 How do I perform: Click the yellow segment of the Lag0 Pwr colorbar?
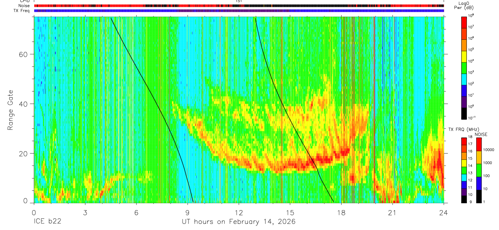click(464, 56)
